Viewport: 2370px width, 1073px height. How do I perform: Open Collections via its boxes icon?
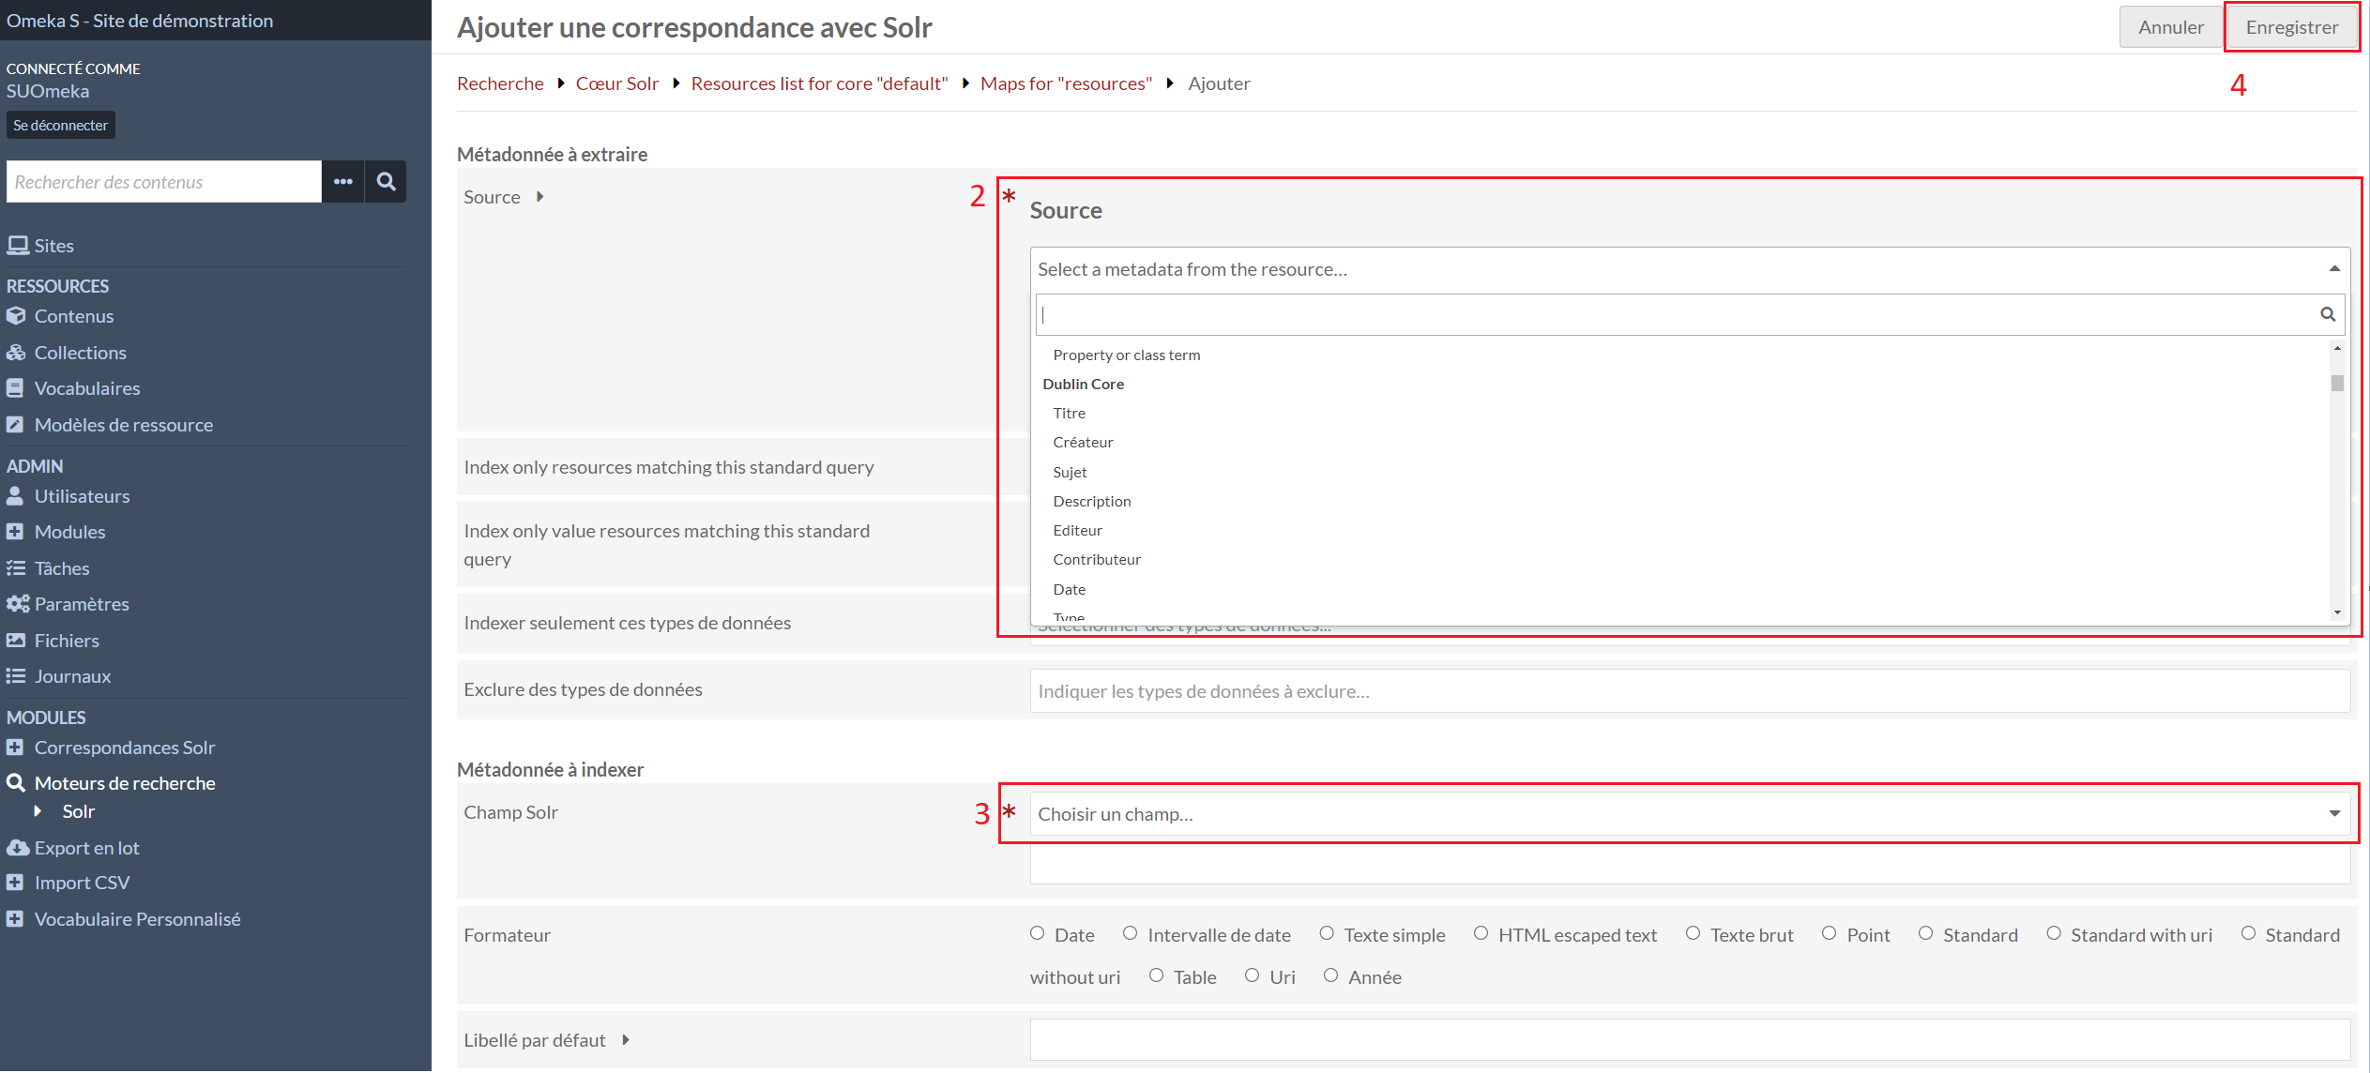coord(16,353)
